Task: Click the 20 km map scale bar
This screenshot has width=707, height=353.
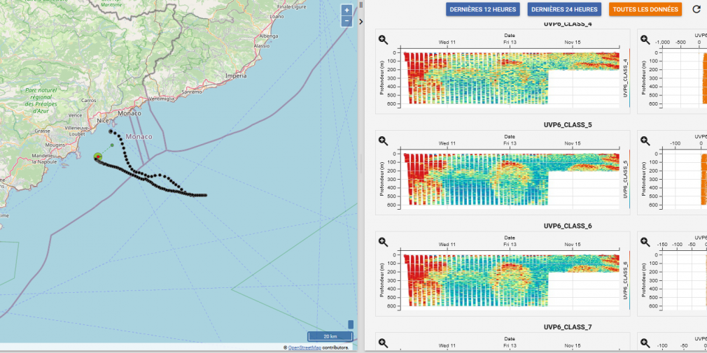Action: [330, 336]
